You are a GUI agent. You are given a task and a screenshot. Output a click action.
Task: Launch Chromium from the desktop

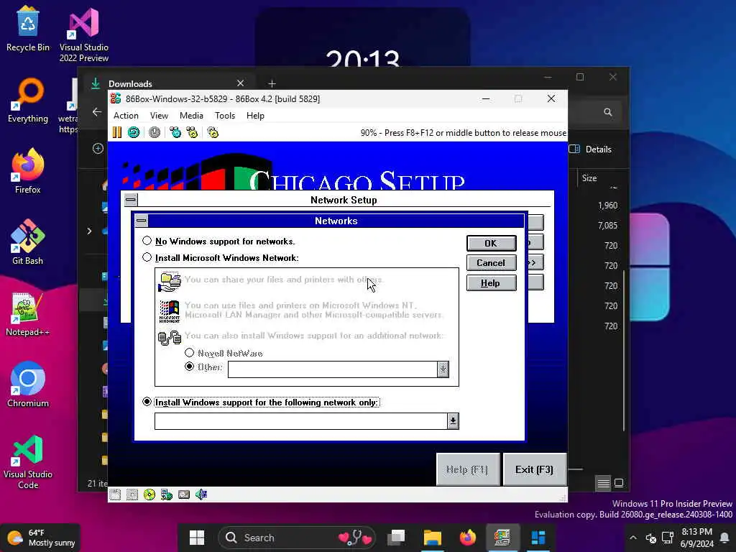[28, 384]
